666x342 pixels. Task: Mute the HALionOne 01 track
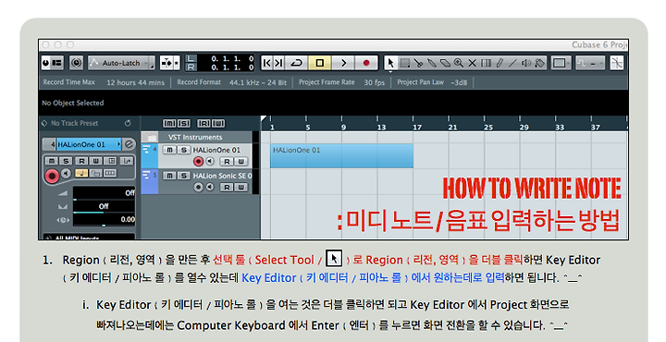[169, 150]
